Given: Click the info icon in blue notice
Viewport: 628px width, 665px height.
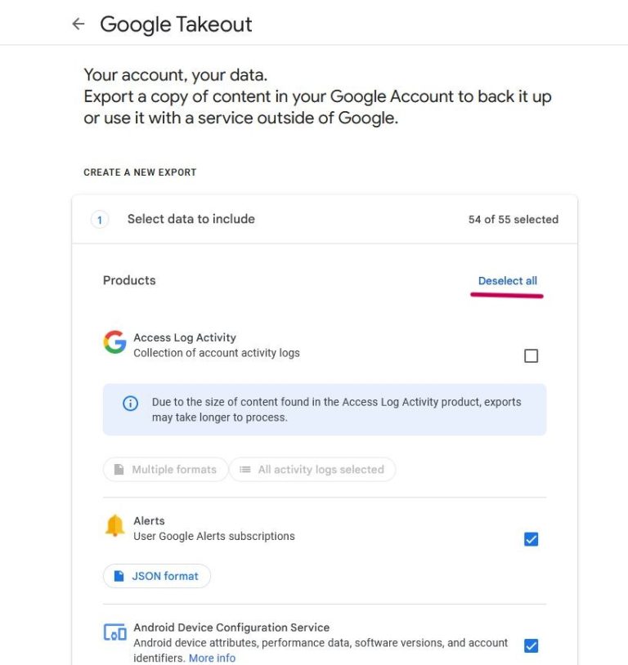Looking at the screenshot, I should click(x=130, y=404).
